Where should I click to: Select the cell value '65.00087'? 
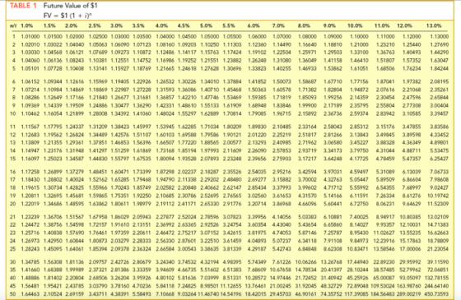click(x=384, y=278)
